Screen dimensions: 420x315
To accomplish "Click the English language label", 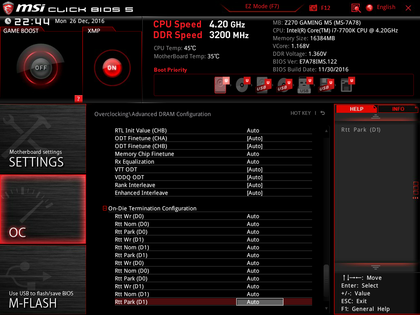I will tap(386, 7).
